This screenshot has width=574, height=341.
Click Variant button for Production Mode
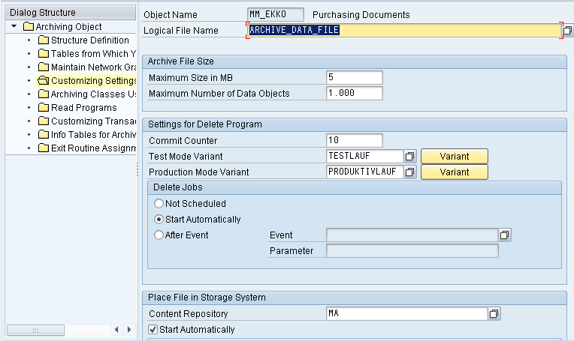point(455,172)
